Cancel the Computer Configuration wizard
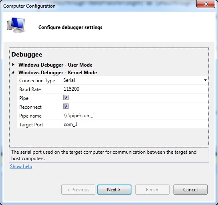The width and height of the screenshot is (218, 205). click(190, 189)
